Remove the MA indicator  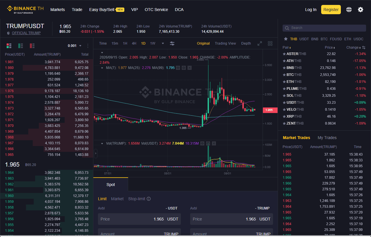tap(190, 68)
